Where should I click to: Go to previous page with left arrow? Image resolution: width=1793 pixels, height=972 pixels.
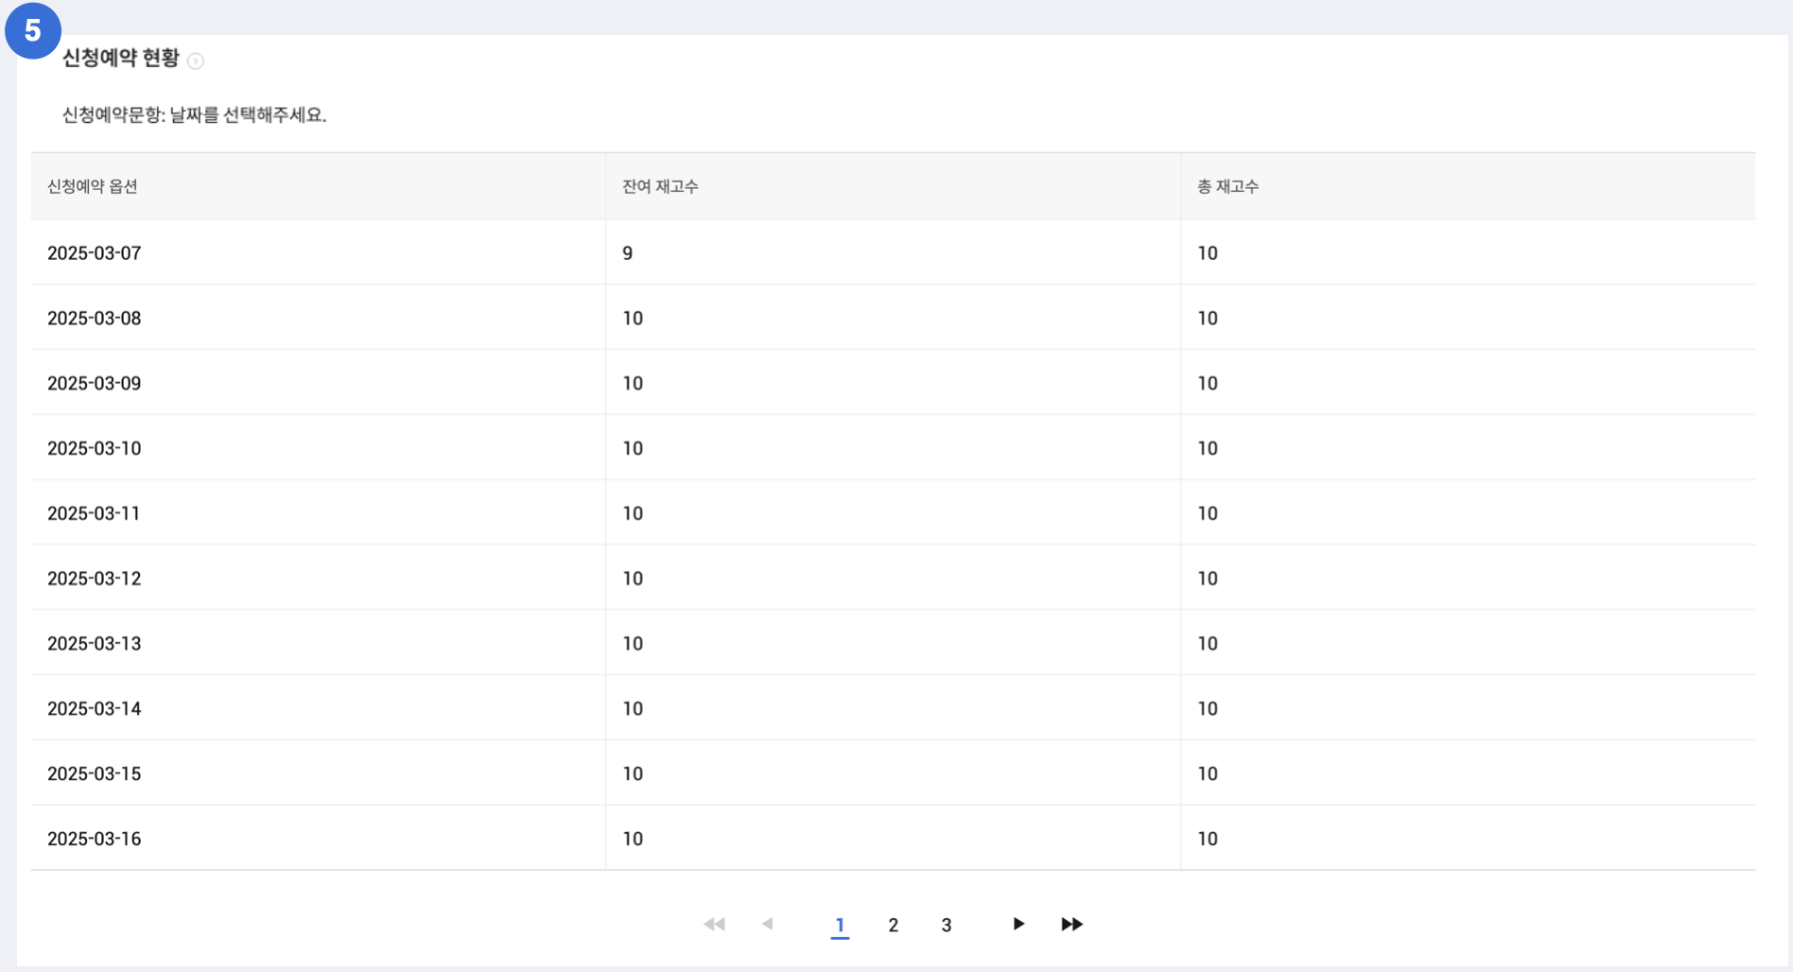click(768, 924)
